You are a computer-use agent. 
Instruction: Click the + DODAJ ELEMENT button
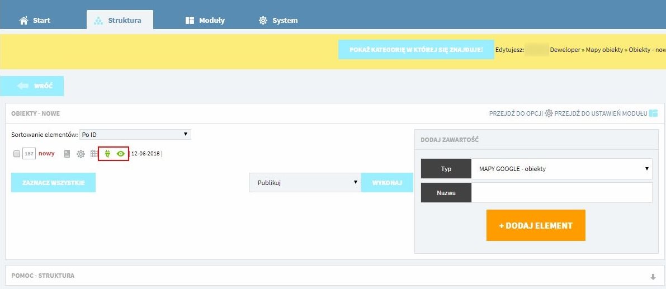(536, 225)
